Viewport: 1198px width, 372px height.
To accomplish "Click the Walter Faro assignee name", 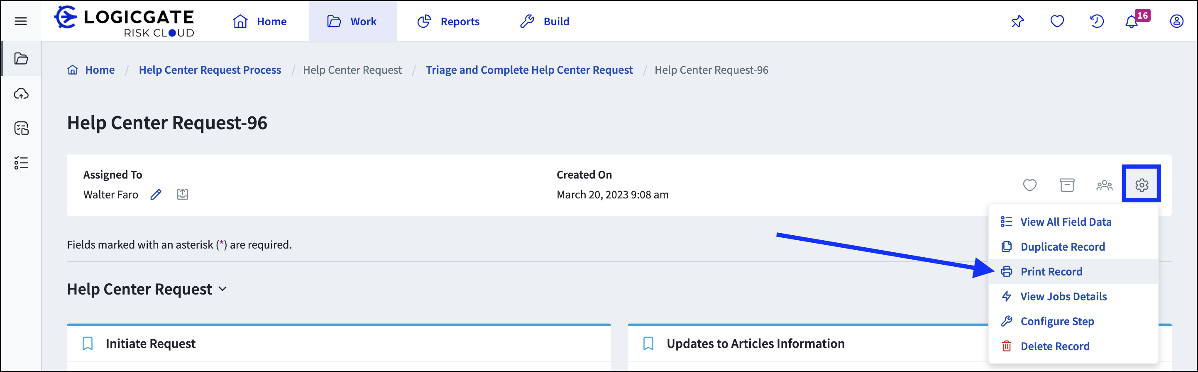I will coord(111,194).
